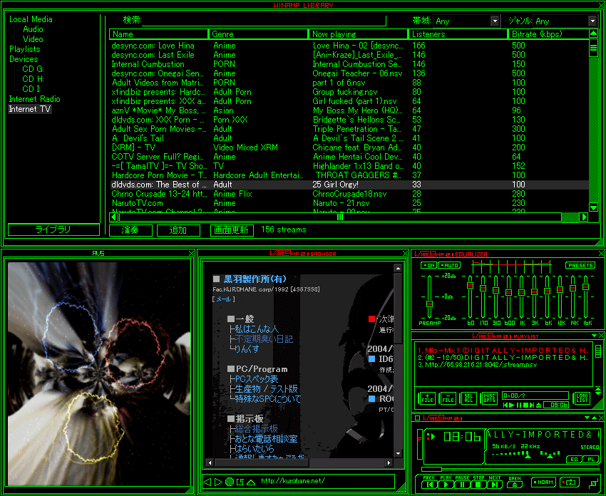Click the library list scroll-down arrow

pos(593,207)
